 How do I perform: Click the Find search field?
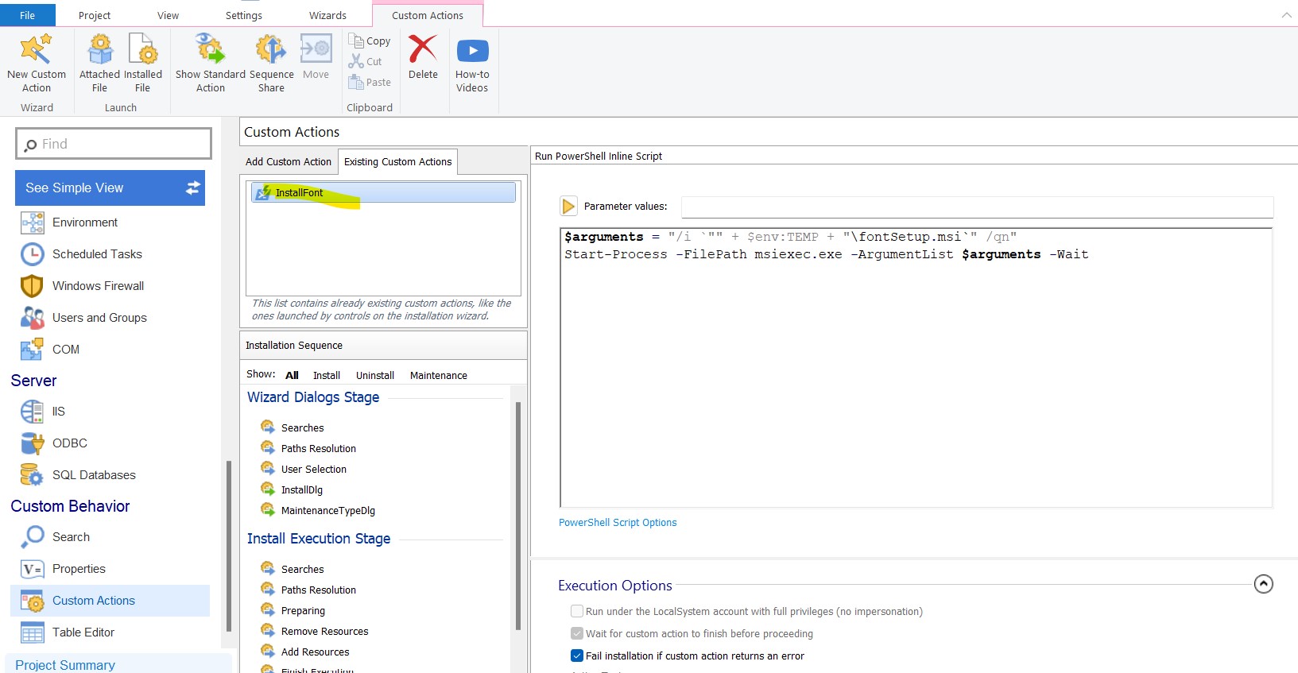pos(114,144)
